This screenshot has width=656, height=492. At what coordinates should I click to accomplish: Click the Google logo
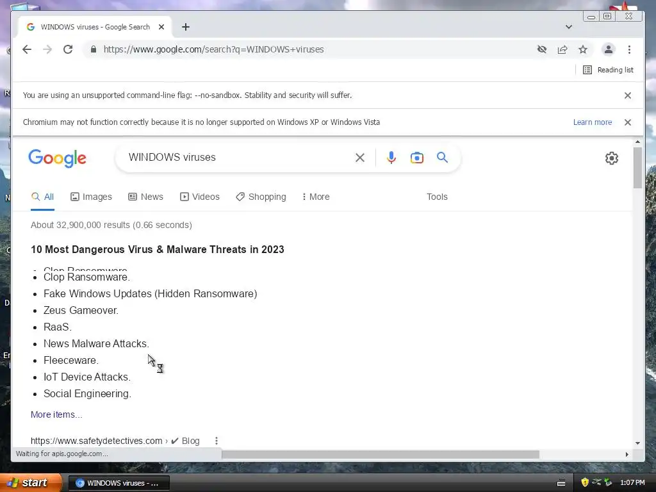click(x=57, y=158)
